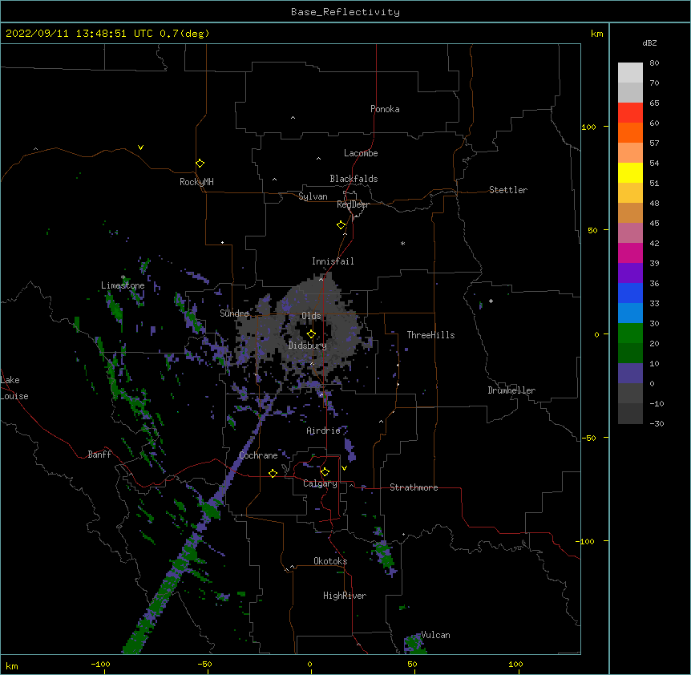Click the white caret marker west of Ponoka
This screenshot has height=675, width=691.
[293, 118]
